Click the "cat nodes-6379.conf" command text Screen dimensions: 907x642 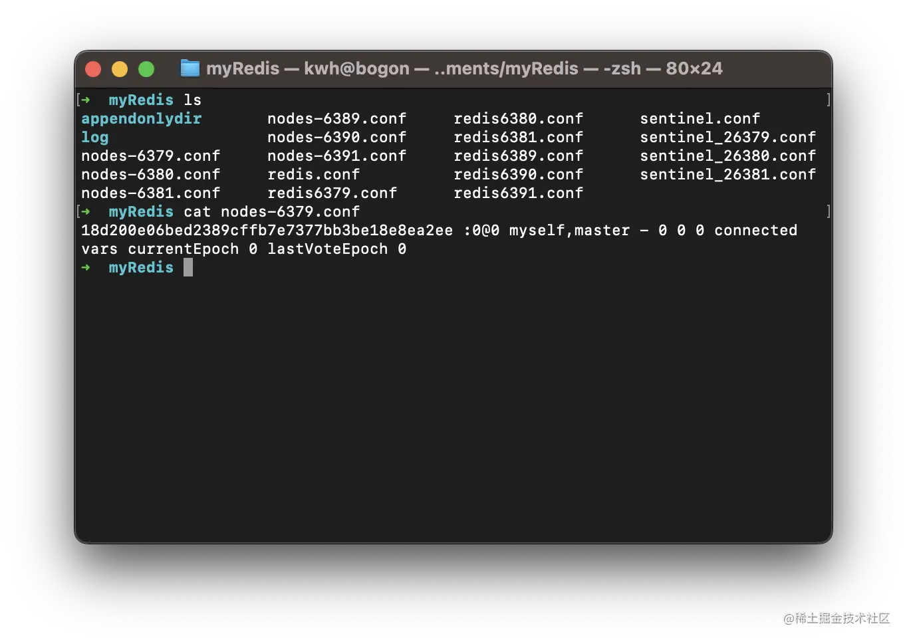271,212
